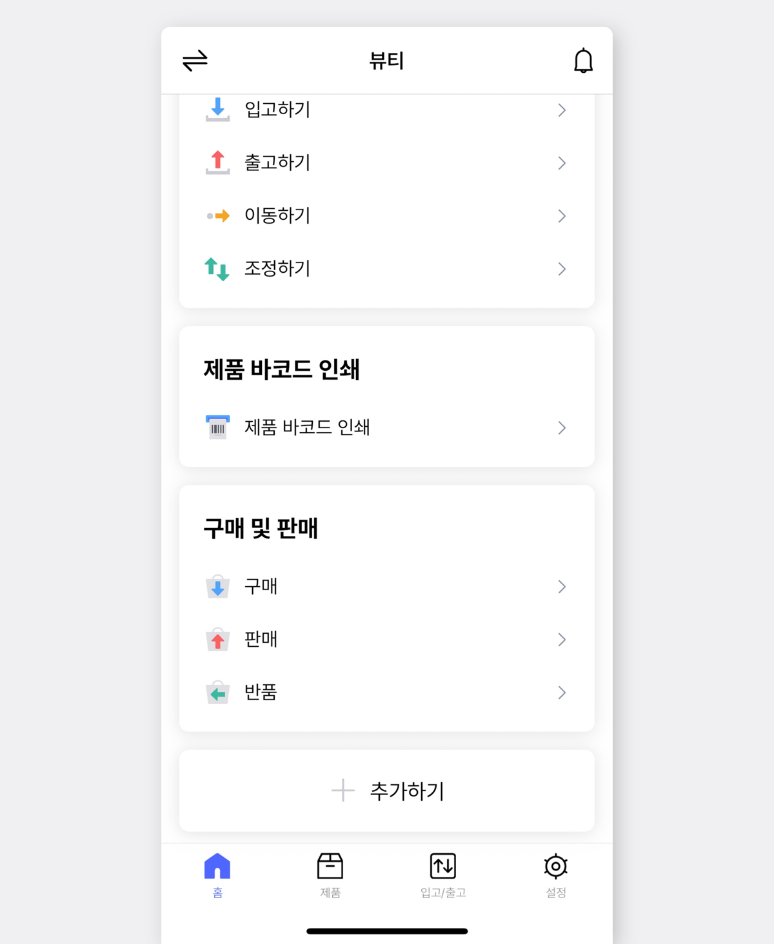Expand the 반품 row chevron
The image size is (774, 944).
point(562,693)
